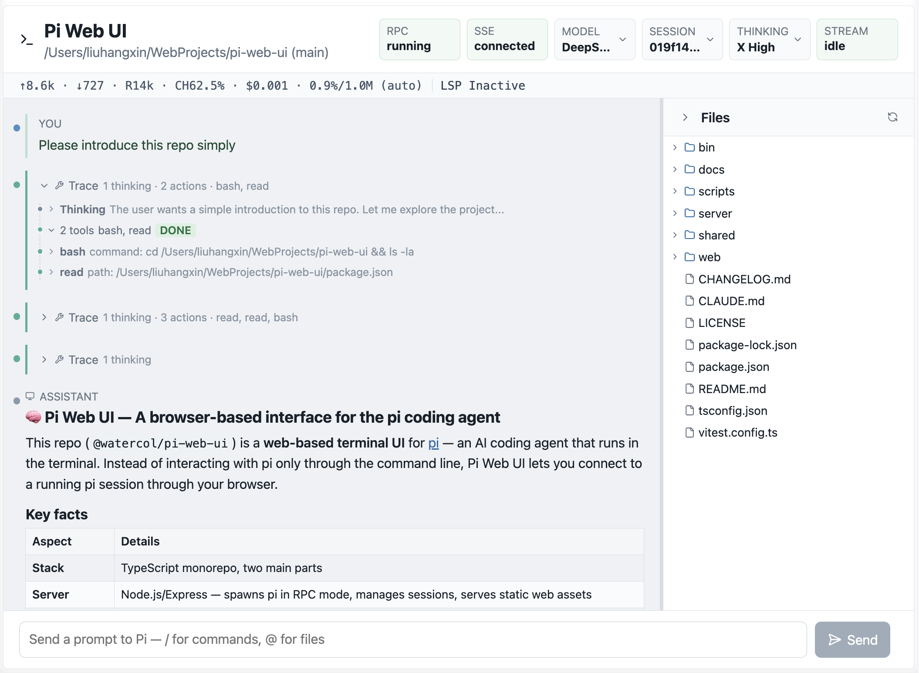Click the DONE status badge
Screen dimensions: 919x673
coord(176,230)
